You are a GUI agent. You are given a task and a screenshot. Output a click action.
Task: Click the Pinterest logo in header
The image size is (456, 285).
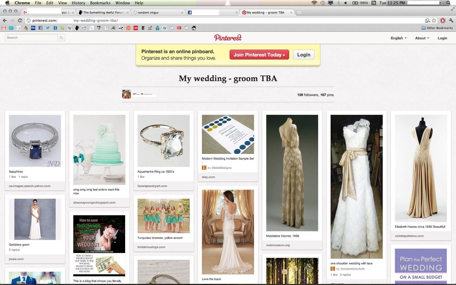click(x=228, y=38)
